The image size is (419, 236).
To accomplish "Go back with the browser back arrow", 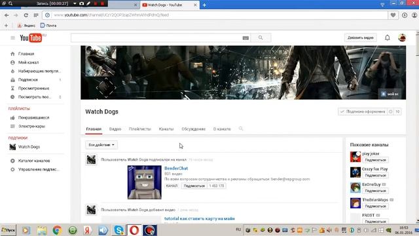I will coord(7,15).
